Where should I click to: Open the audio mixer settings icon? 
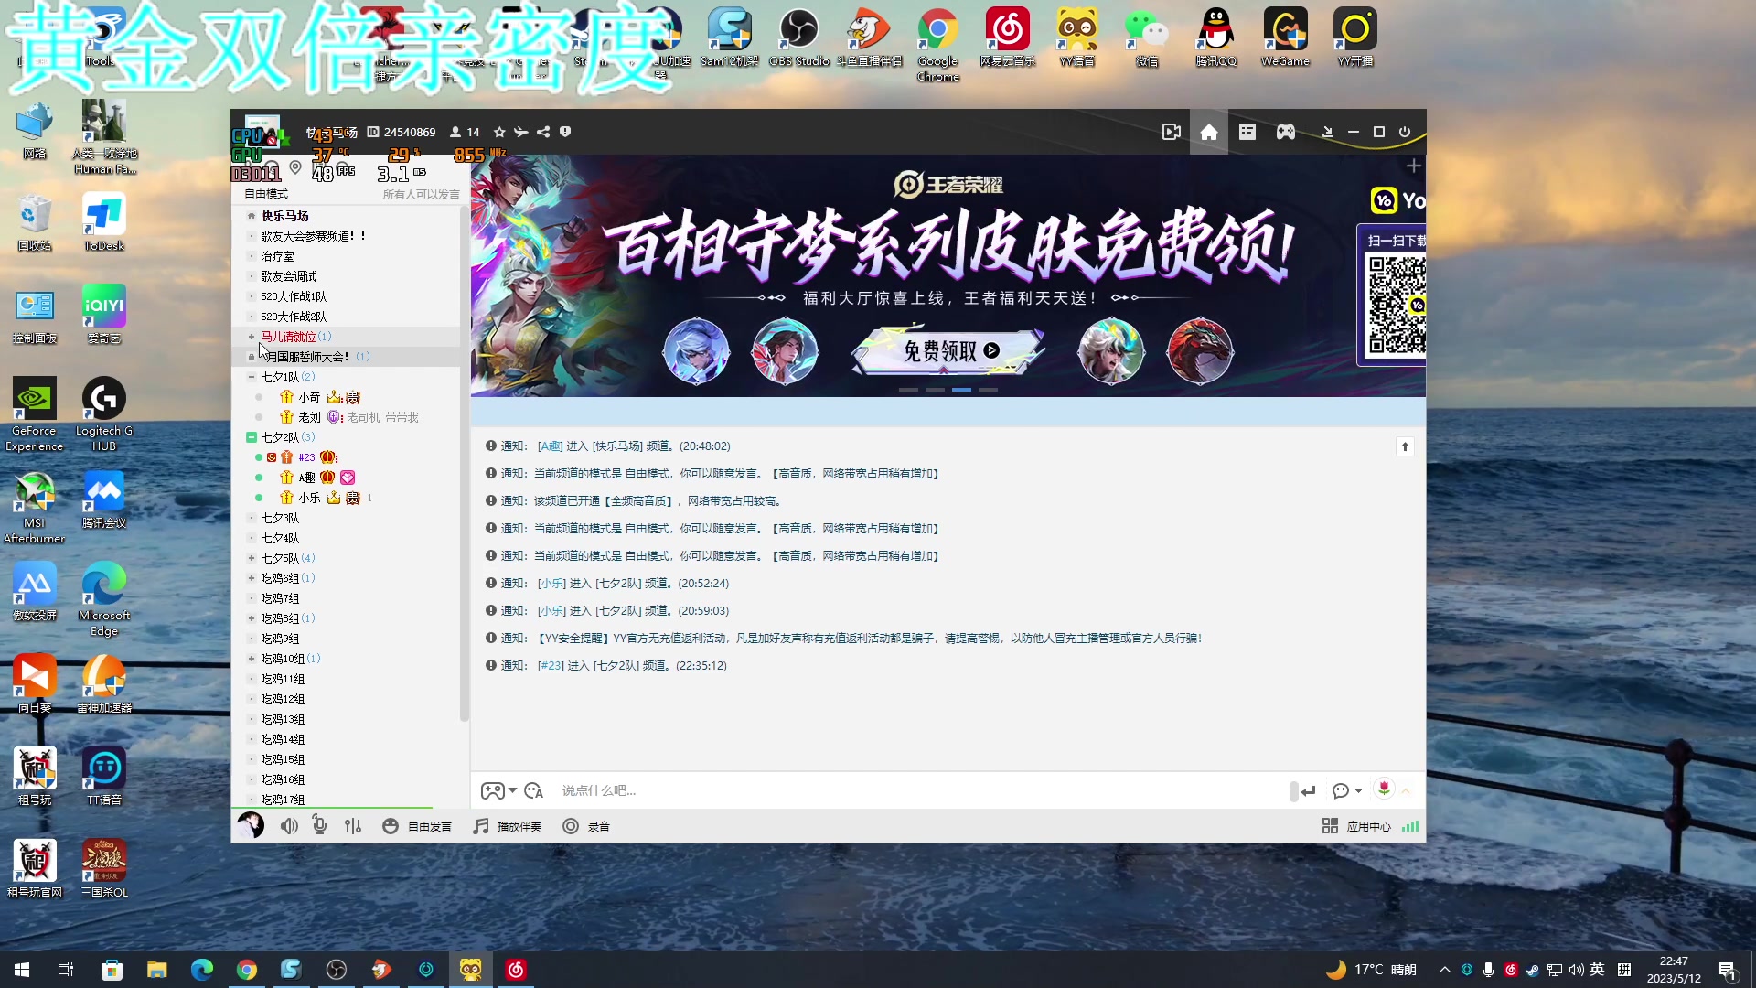[353, 826]
